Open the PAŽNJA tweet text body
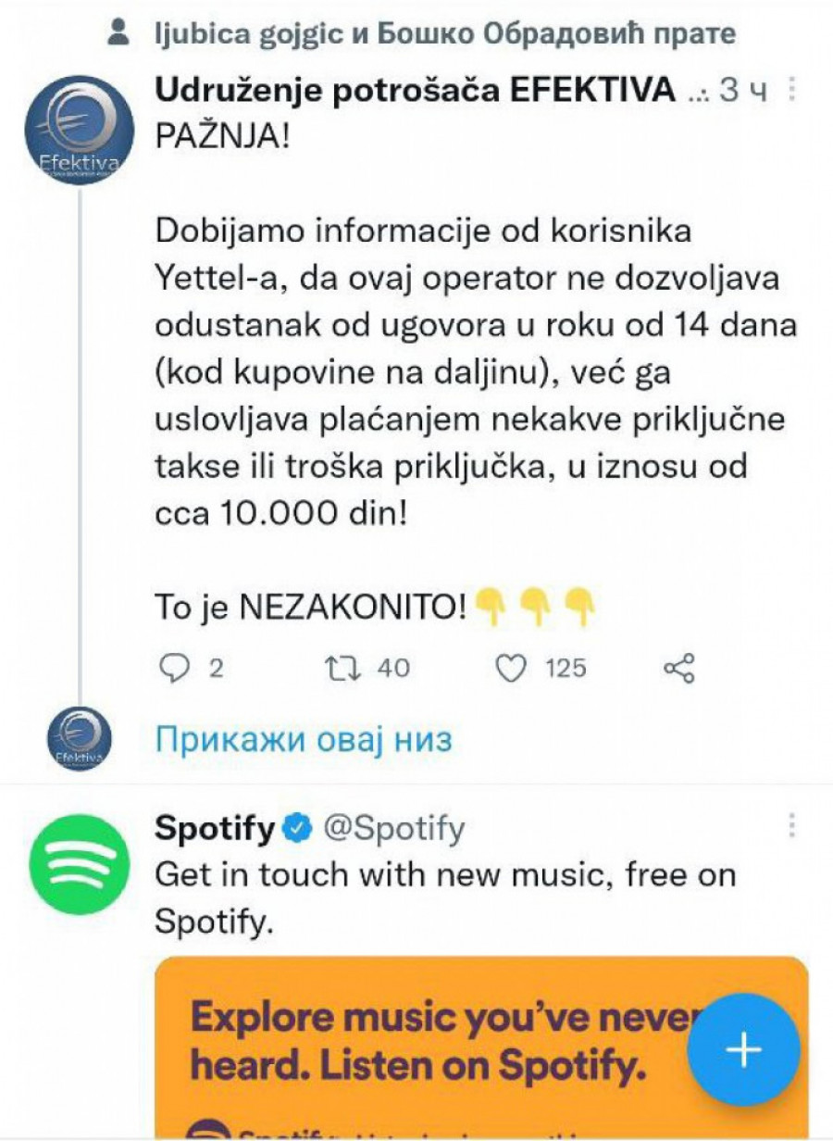The height and width of the screenshot is (1141, 833). (x=463, y=370)
